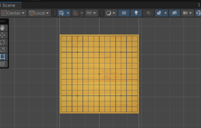Screen dimensions: 201x128
Task: Select the Scale tool
Action: (3, 50)
